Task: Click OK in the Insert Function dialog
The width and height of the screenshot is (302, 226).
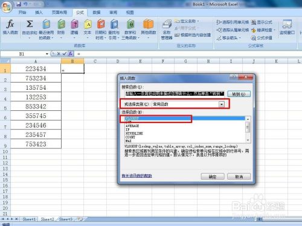Action: (213, 177)
